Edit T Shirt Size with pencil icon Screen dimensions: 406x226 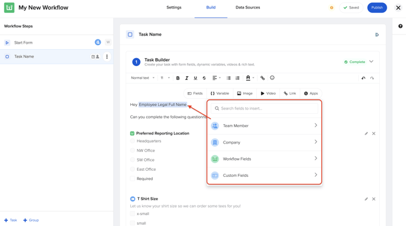click(x=366, y=199)
